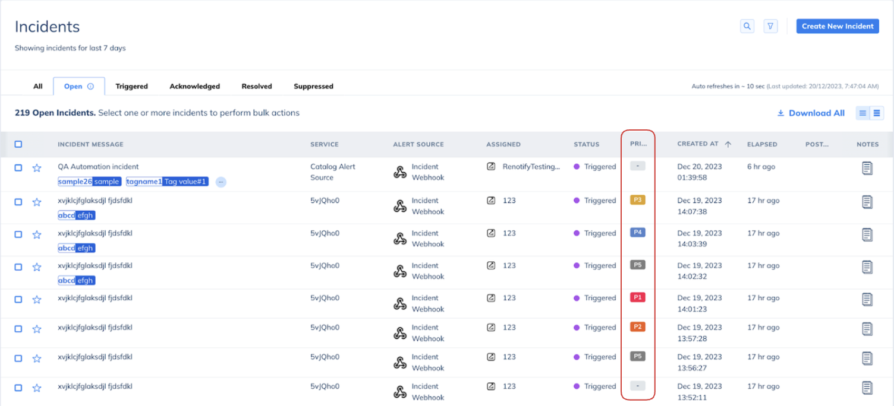The height and width of the screenshot is (406, 894).
Task: Click the info icon on Open tab
Action: pos(91,86)
